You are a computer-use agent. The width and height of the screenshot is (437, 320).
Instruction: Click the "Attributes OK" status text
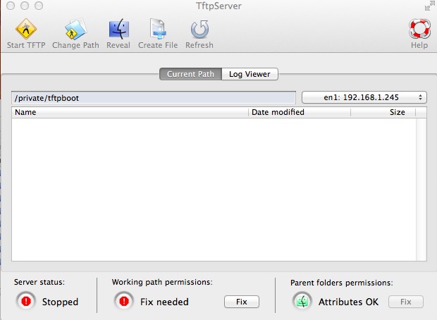[x=349, y=302]
